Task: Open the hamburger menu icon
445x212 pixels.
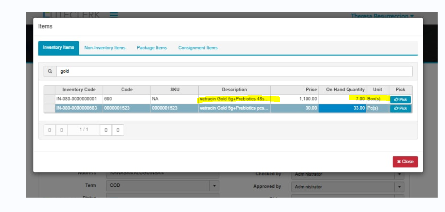Action: click(x=114, y=14)
